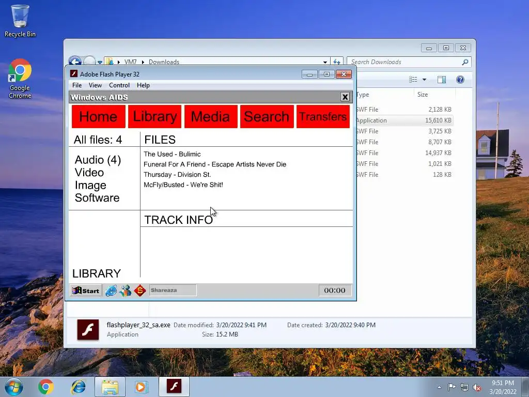529x397 pixels.
Task: Select the SWF File row sized 2,128 KB
Action: tap(404, 110)
